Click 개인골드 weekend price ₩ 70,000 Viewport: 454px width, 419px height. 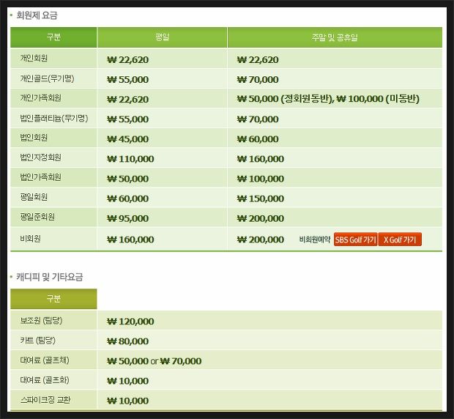pyautogui.click(x=258, y=80)
